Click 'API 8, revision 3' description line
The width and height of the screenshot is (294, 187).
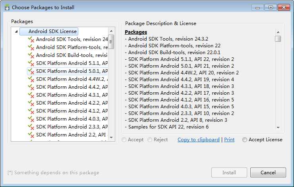[x=176, y=120]
